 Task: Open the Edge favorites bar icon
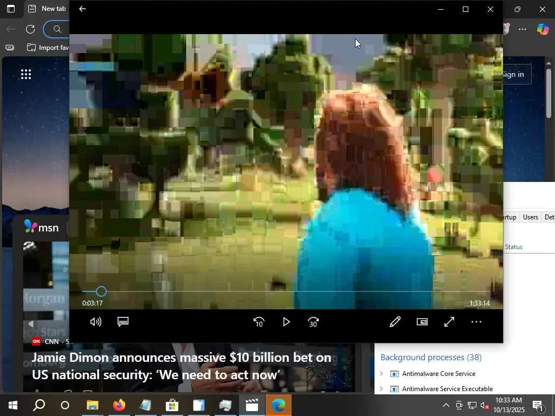pos(10,48)
